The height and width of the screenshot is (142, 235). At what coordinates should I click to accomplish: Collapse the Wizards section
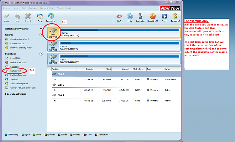41,35
